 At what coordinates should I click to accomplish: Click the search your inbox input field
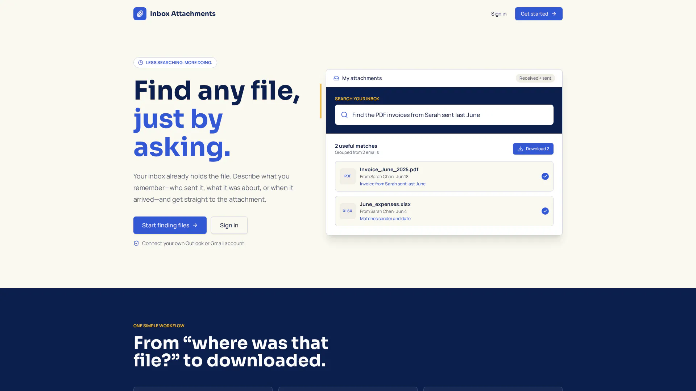point(444,115)
